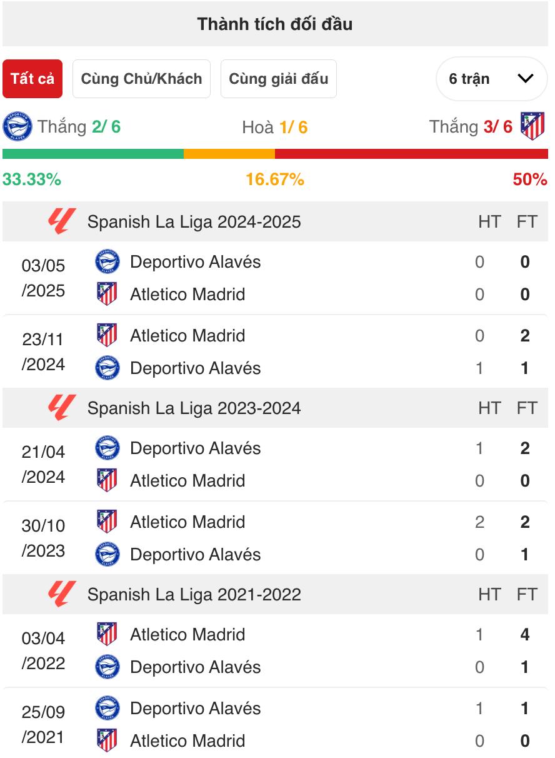Image resolution: width=555 pixels, height=758 pixels.
Task: Click the La Liga logo for season 2023-2024
Action: (62, 408)
